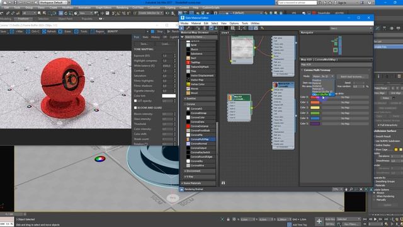Click the Ctrl+C copy icon in frame buffer
Viewport: 403px width, 227px height.
click(x=28, y=32)
